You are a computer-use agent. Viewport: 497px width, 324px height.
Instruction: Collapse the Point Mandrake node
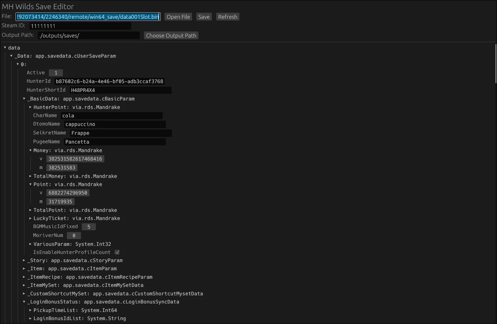(30, 184)
